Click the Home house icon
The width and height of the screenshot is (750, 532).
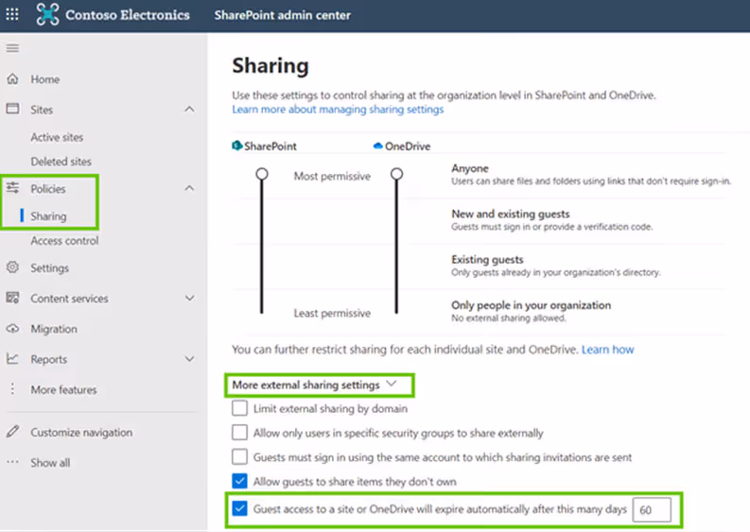coord(12,78)
